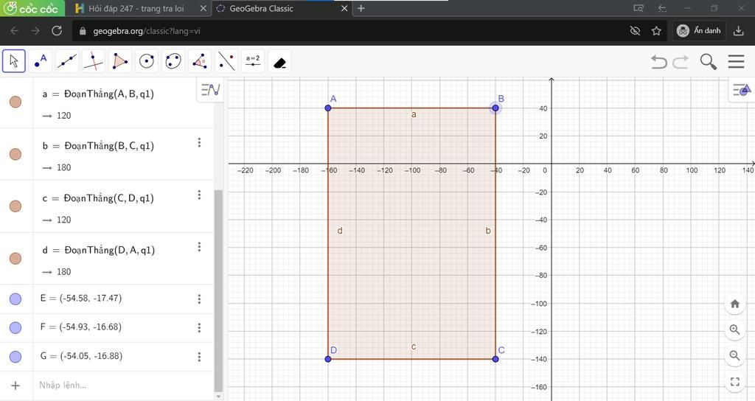Image resolution: width=755 pixels, height=401 pixels.
Task: Toggle visibility of point F
Action: coord(15,328)
